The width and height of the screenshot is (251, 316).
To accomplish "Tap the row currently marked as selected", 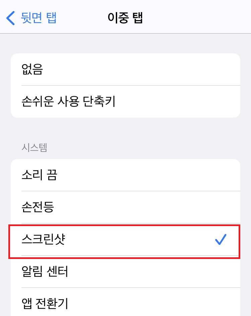I will pos(125,240).
